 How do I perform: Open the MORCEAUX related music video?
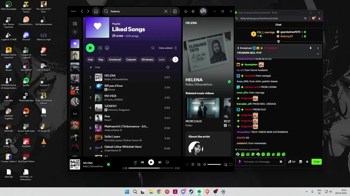[x=203, y=108]
